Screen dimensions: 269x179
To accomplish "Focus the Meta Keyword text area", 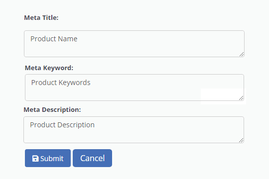I will (134, 88).
